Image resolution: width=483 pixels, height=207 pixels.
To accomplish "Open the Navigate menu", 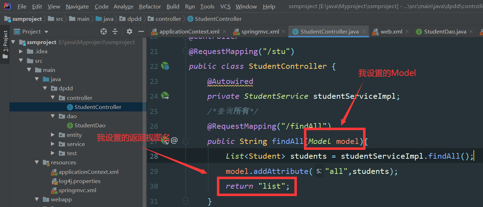I will [77, 6].
